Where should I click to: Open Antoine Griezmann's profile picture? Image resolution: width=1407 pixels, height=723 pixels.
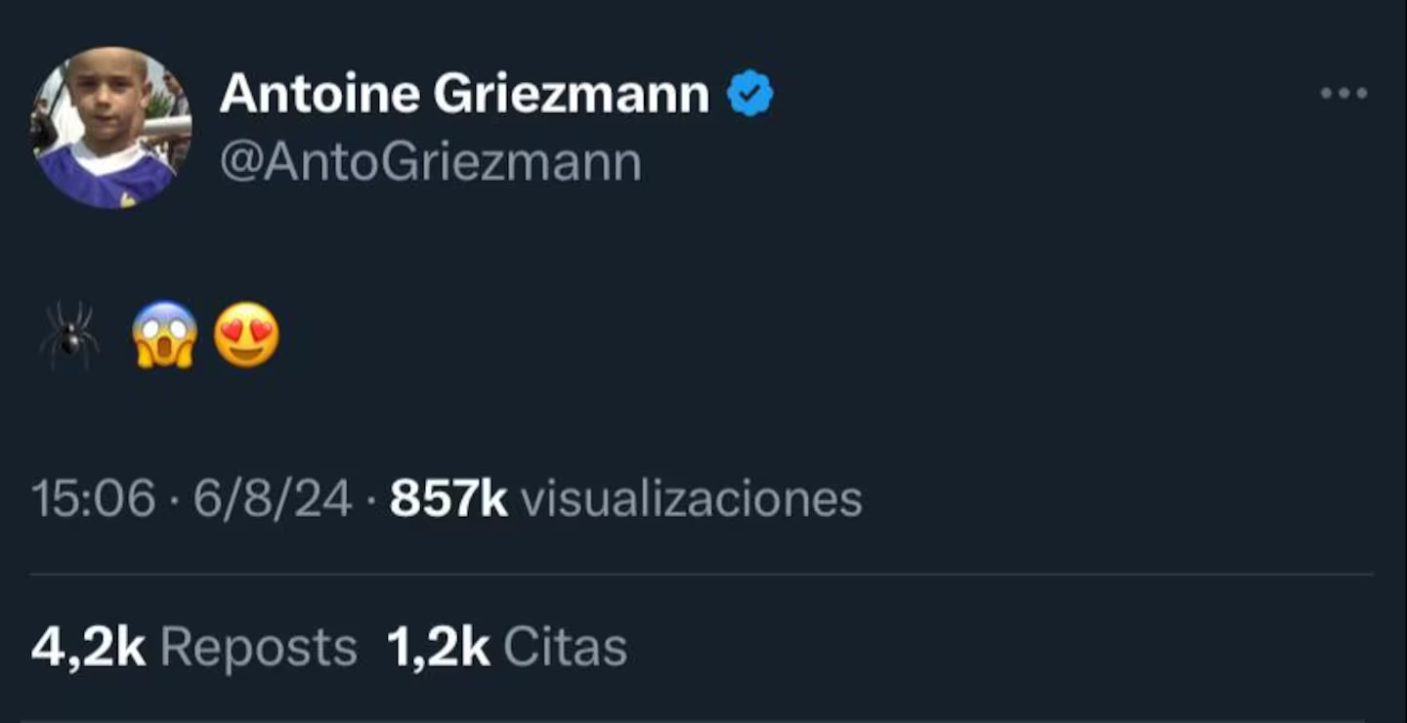(111, 128)
